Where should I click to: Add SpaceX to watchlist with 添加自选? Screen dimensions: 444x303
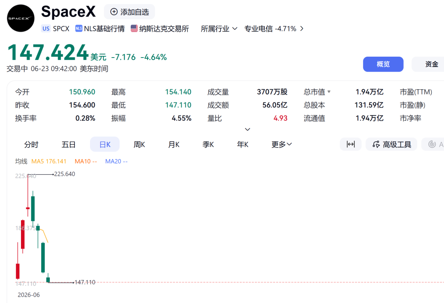pyautogui.click(x=129, y=12)
